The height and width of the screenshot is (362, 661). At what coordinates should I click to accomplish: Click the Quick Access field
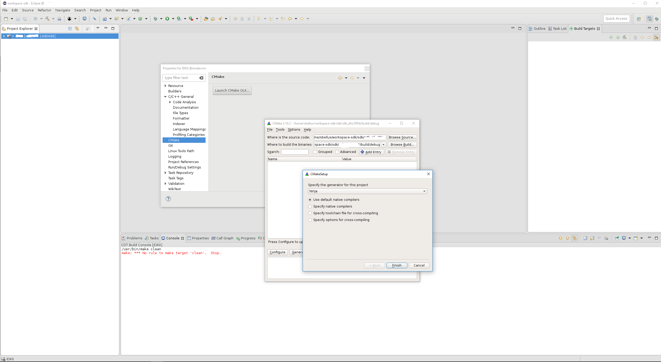point(616,19)
